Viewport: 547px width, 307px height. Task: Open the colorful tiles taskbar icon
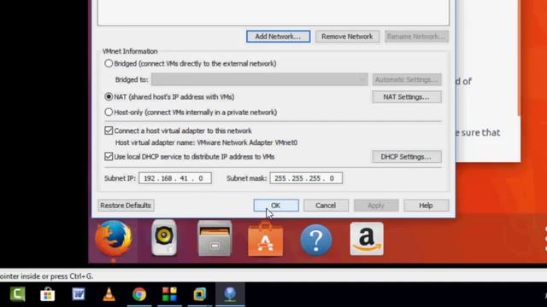(x=169, y=294)
